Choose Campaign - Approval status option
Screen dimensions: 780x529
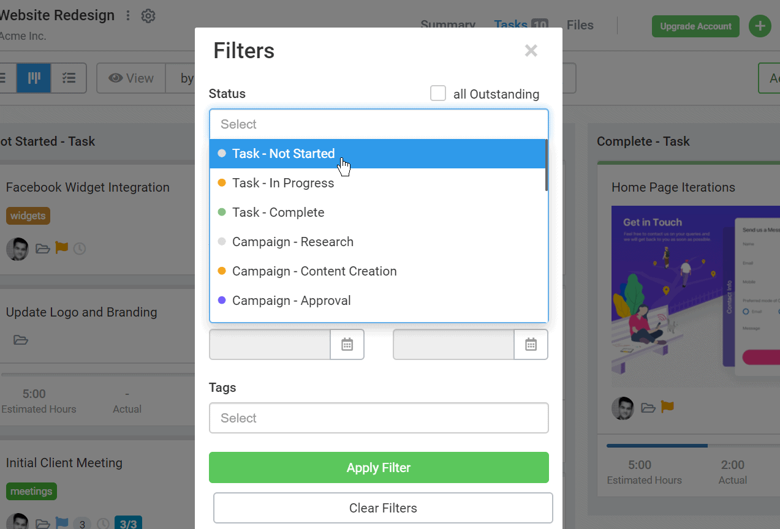pos(292,301)
